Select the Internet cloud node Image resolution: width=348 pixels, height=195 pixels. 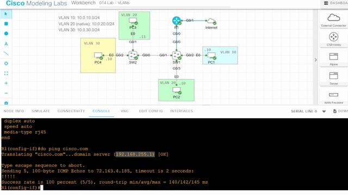tap(211, 21)
